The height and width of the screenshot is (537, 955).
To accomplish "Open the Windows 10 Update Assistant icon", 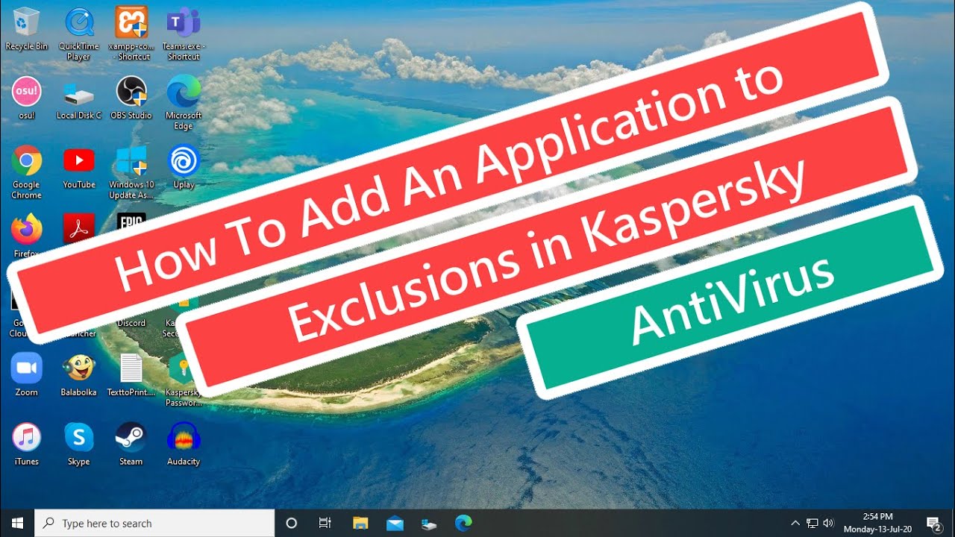I will click(131, 172).
